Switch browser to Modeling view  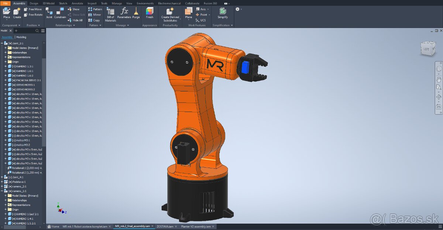click(x=21, y=37)
